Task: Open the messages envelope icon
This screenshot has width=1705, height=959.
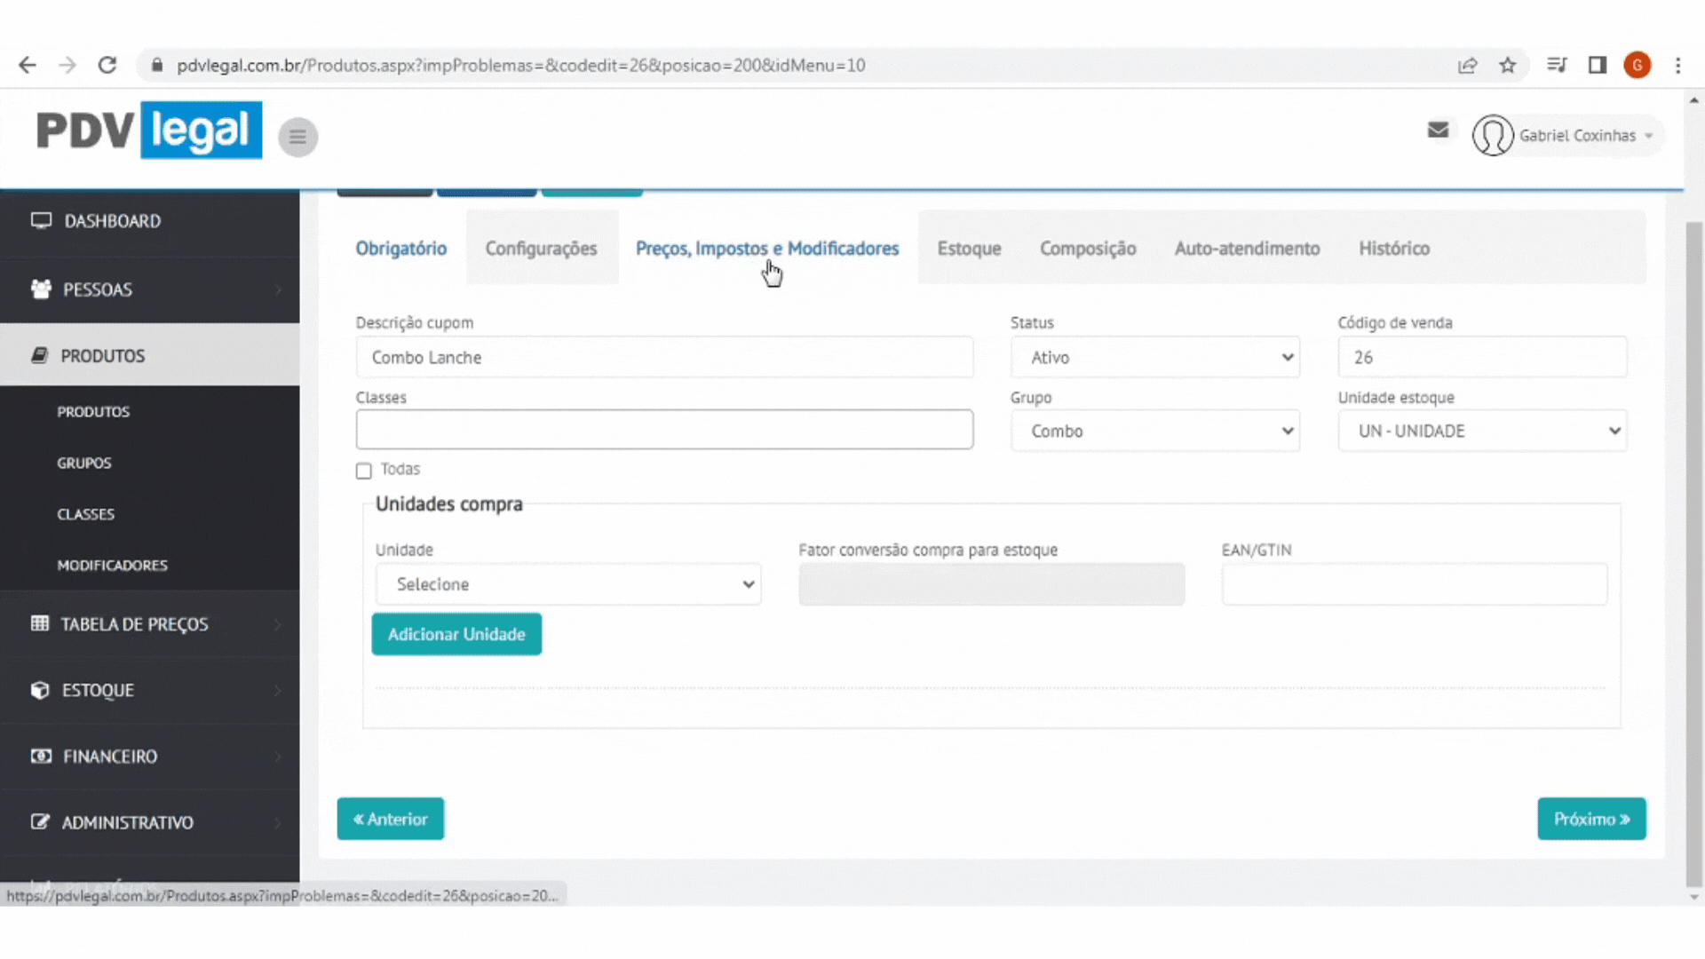Action: coord(1438,131)
